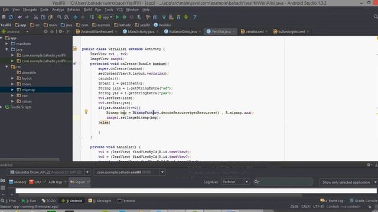The width and height of the screenshot is (378, 212).
Task: Click the Make Project icon
Action: pos(92,17)
